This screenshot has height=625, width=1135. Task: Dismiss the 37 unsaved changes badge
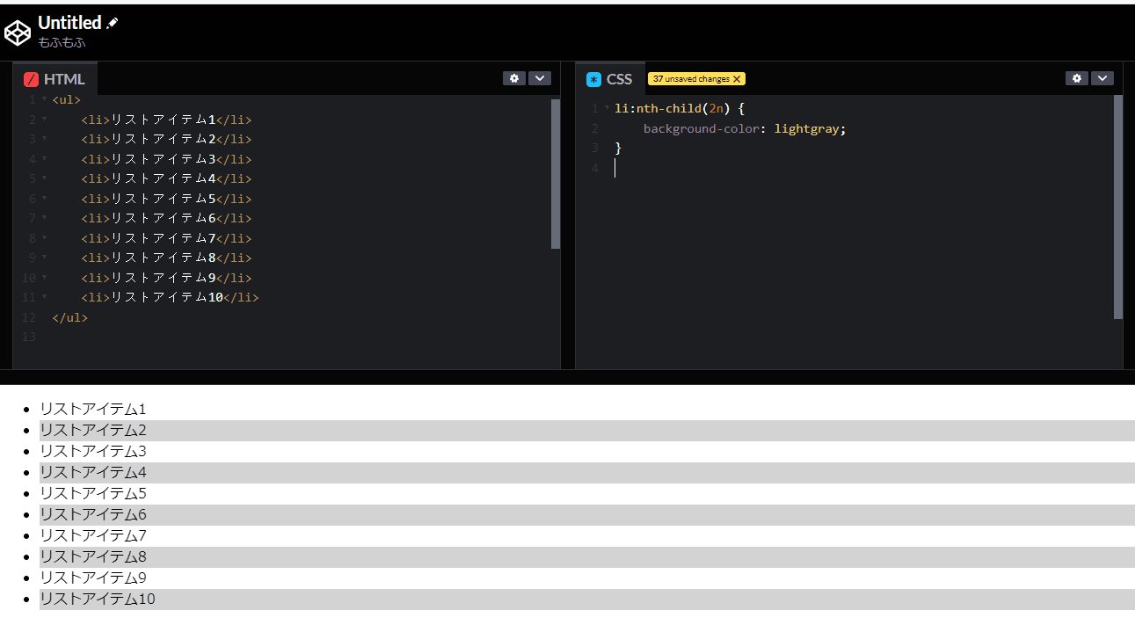[737, 79]
